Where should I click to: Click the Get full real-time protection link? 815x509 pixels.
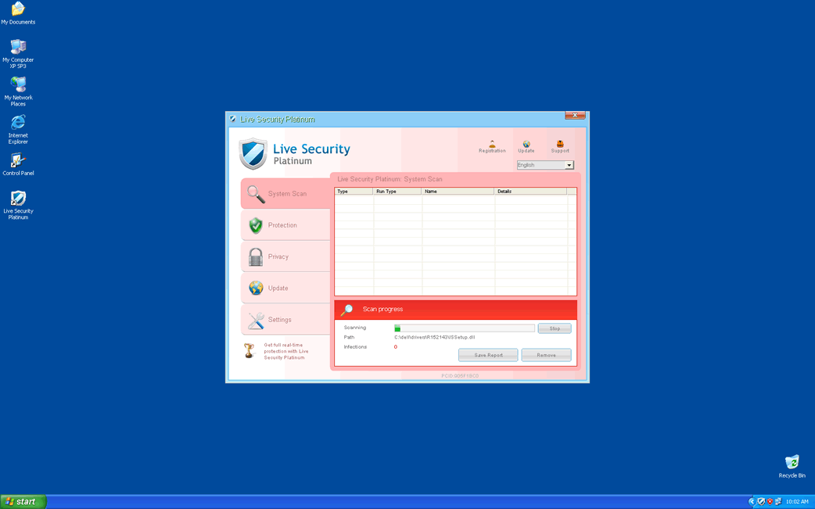286,351
